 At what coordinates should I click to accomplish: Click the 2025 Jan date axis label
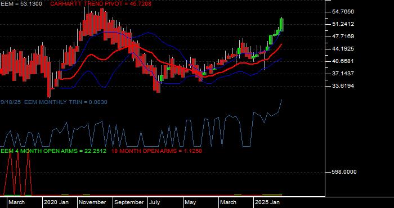click(x=267, y=202)
